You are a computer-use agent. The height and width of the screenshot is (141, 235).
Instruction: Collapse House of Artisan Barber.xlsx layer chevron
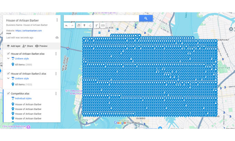click(8, 59)
